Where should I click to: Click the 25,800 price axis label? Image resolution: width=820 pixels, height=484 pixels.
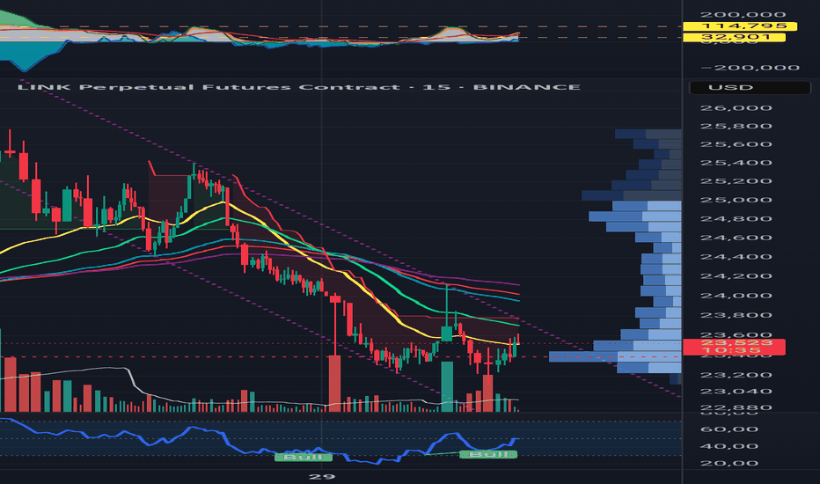[x=736, y=126]
